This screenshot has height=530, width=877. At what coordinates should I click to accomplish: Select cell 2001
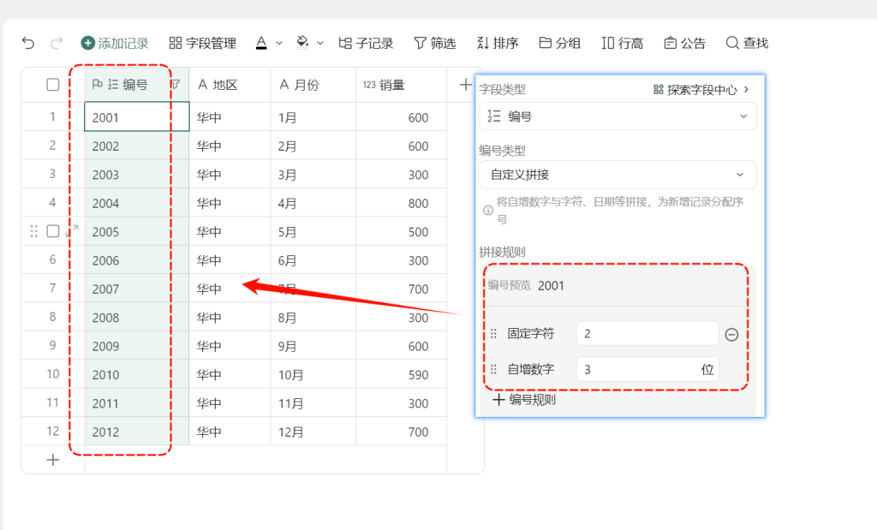136,116
